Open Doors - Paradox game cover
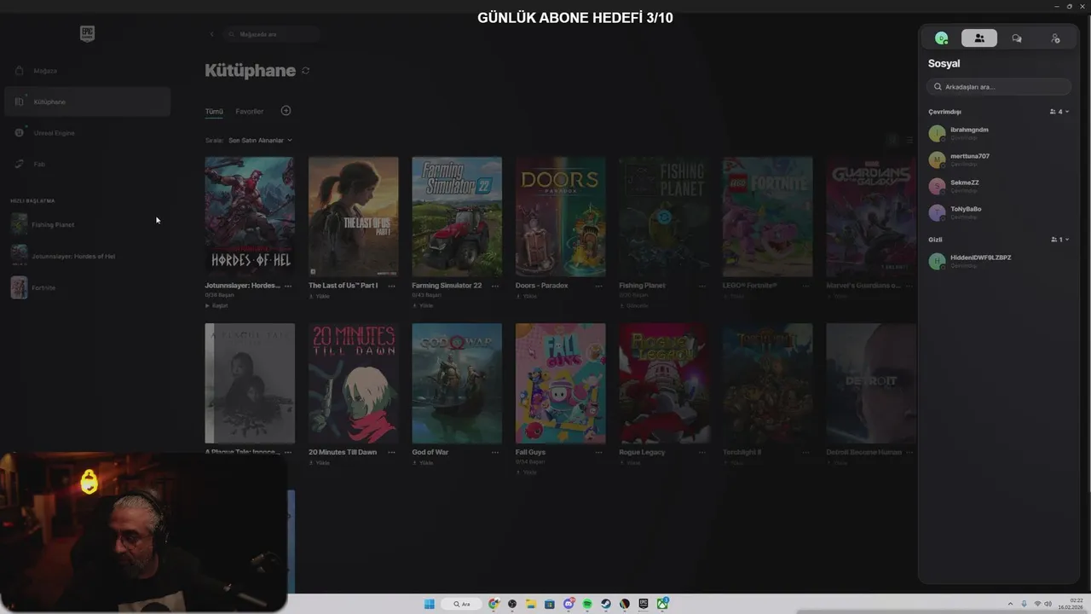 [x=560, y=217]
